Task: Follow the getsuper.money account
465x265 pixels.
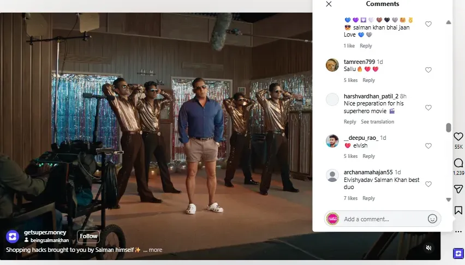Action: 88,237
